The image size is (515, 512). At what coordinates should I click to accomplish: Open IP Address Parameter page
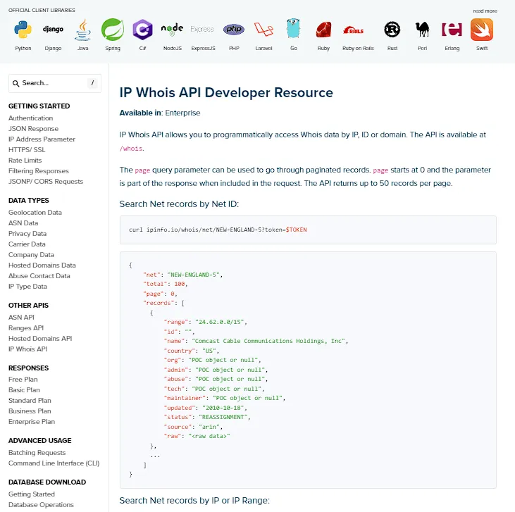(42, 139)
